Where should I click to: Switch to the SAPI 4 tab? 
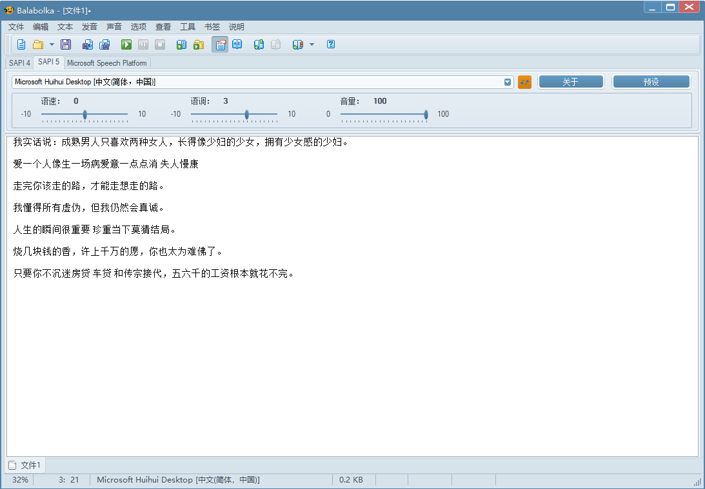[19, 63]
